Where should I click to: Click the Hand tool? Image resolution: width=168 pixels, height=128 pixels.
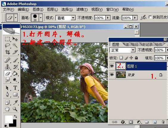coord(7,109)
